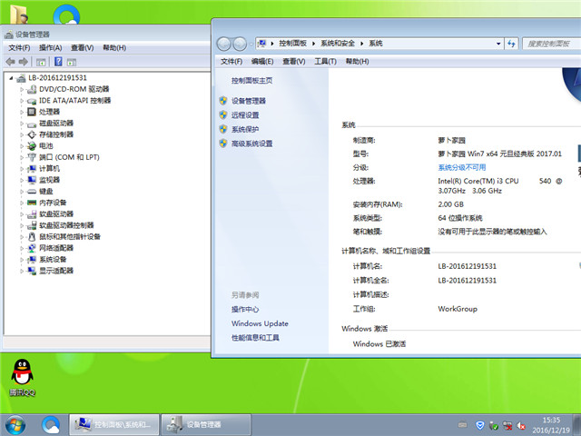Click 控制面板 in the address breadcrumb
The height and width of the screenshot is (436, 581).
click(292, 44)
